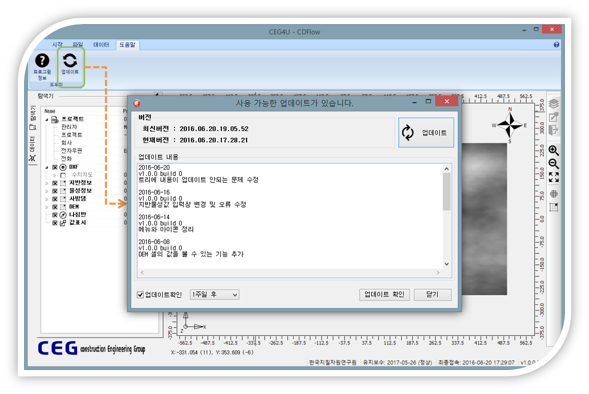Open the 프로그램 정보 help icon
The image size is (589, 394).
point(42,61)
